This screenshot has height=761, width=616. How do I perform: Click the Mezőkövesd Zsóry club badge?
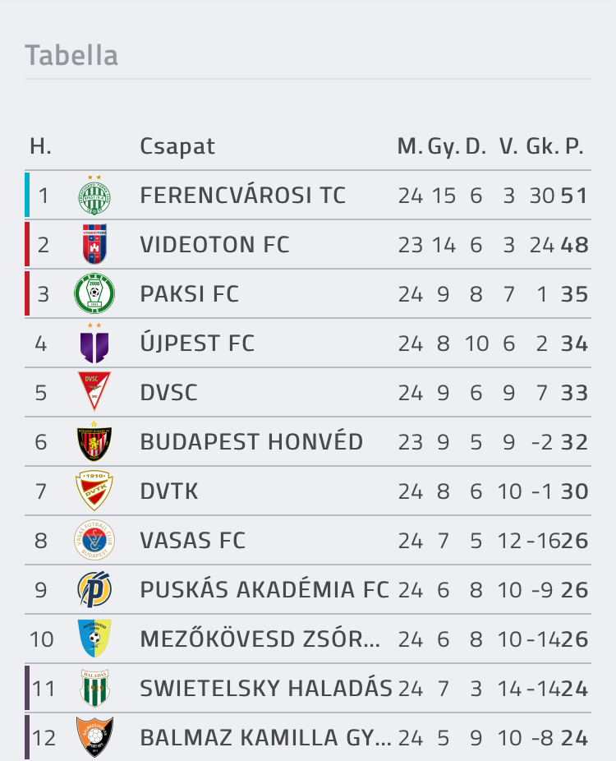[x=94, y=639]
